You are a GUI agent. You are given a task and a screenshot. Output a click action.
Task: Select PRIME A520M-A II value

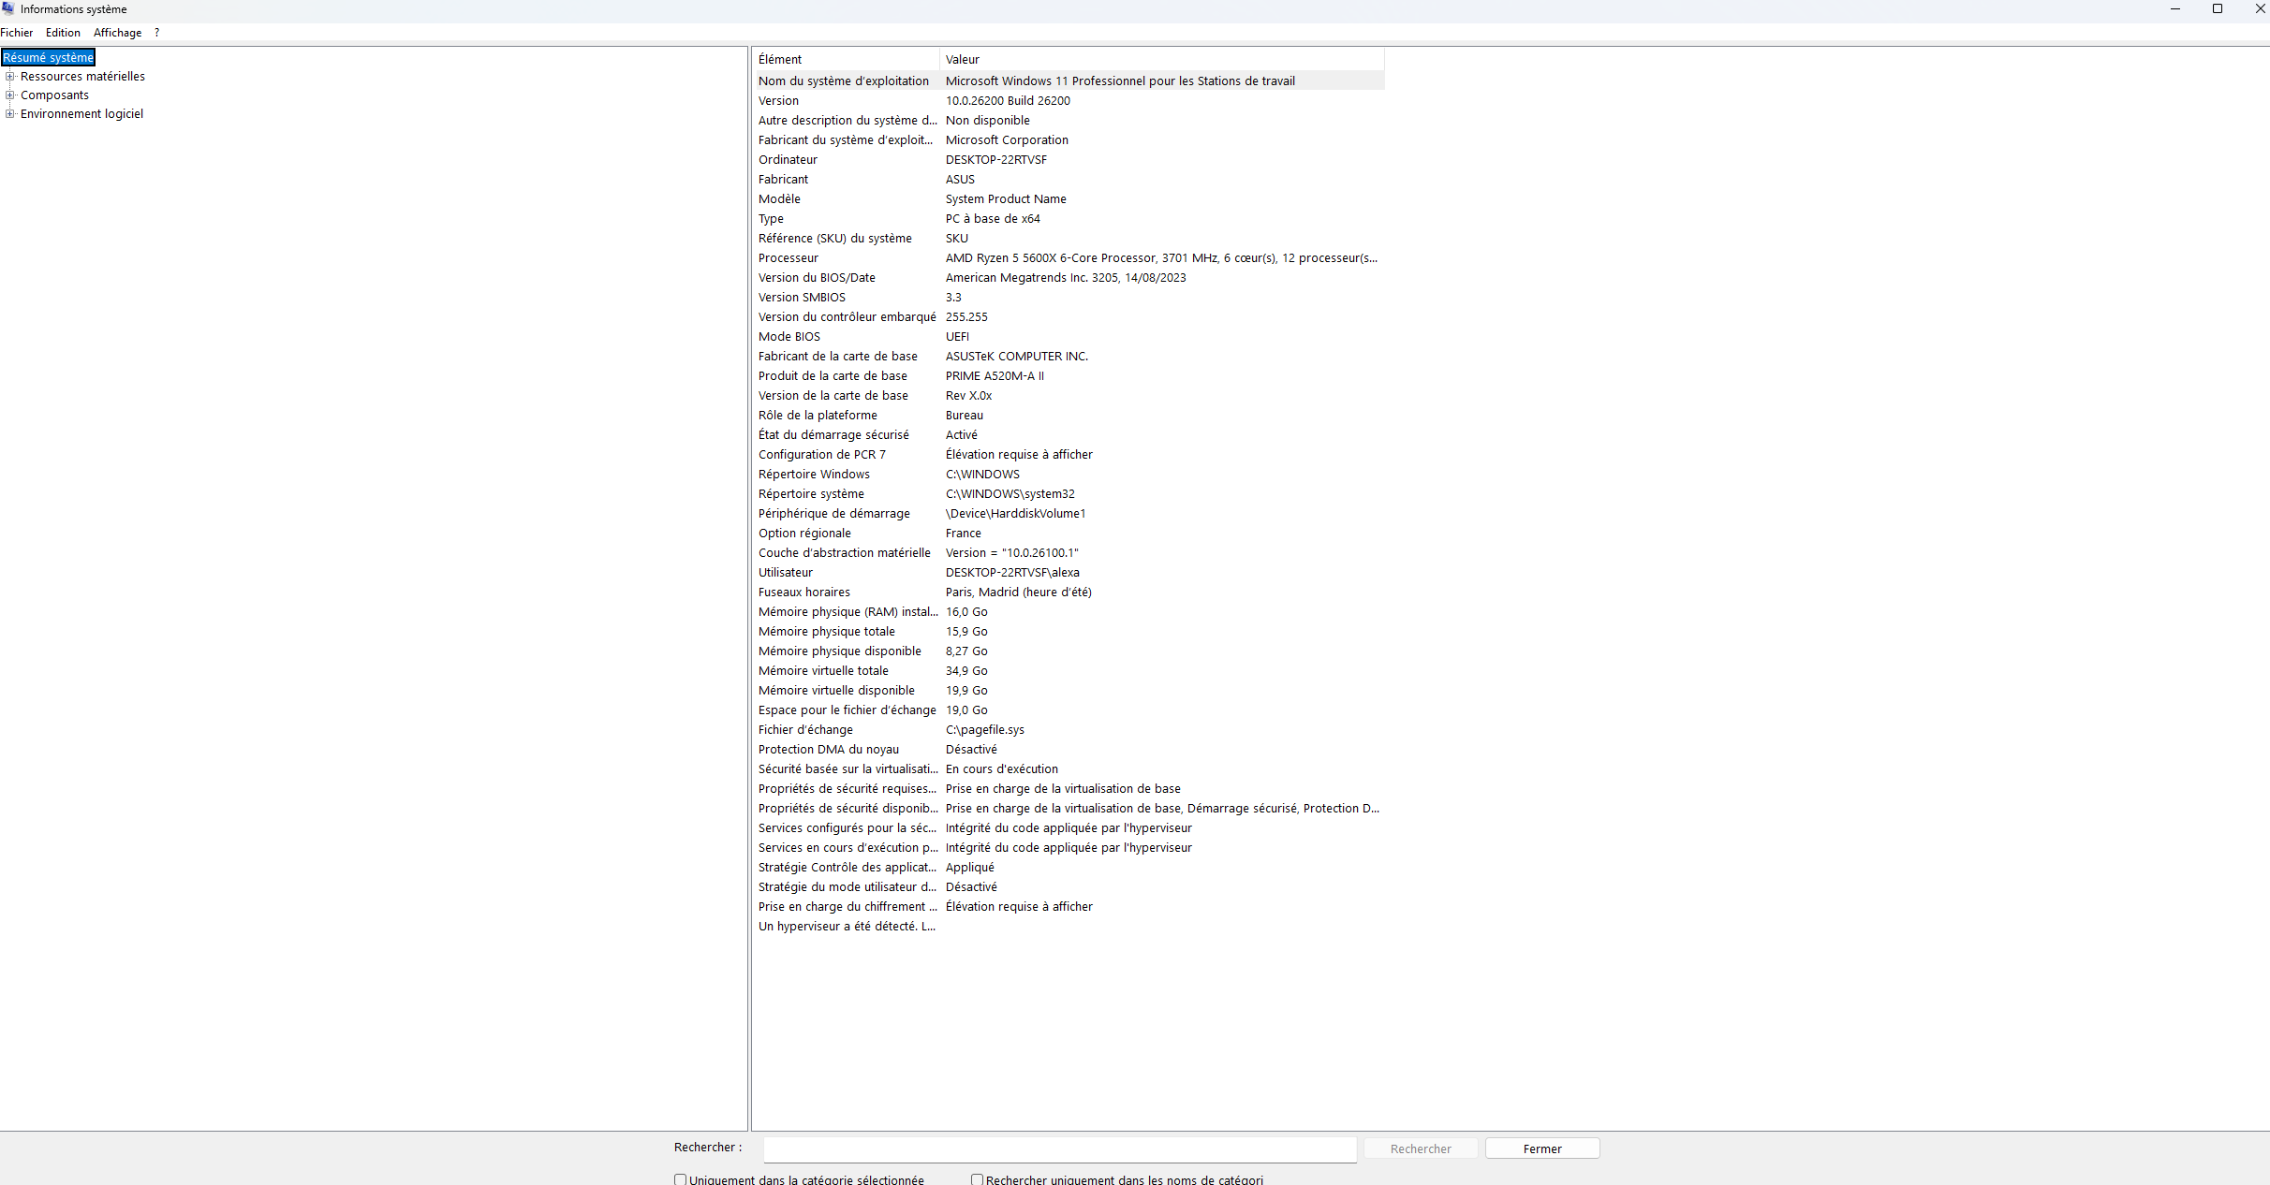point(995,376)
